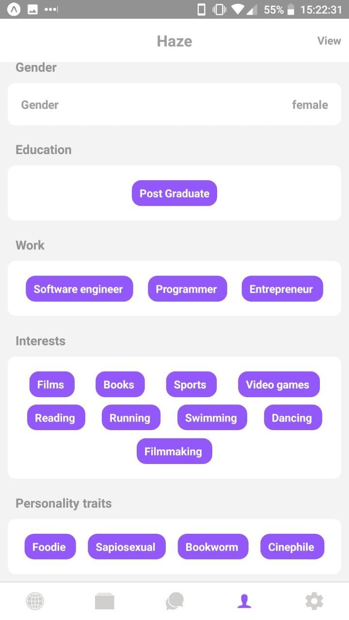This screenshot has width=349, height=620.
Task: Toggle the Programmer work tag
Action: point(187,289)
